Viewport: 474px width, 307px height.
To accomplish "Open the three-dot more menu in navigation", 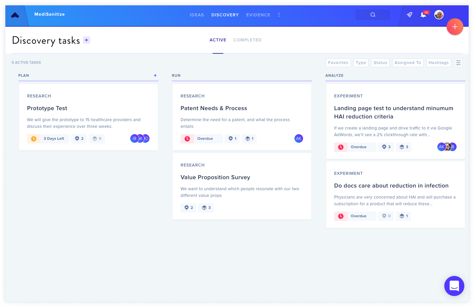I will [x=279, y=15].
